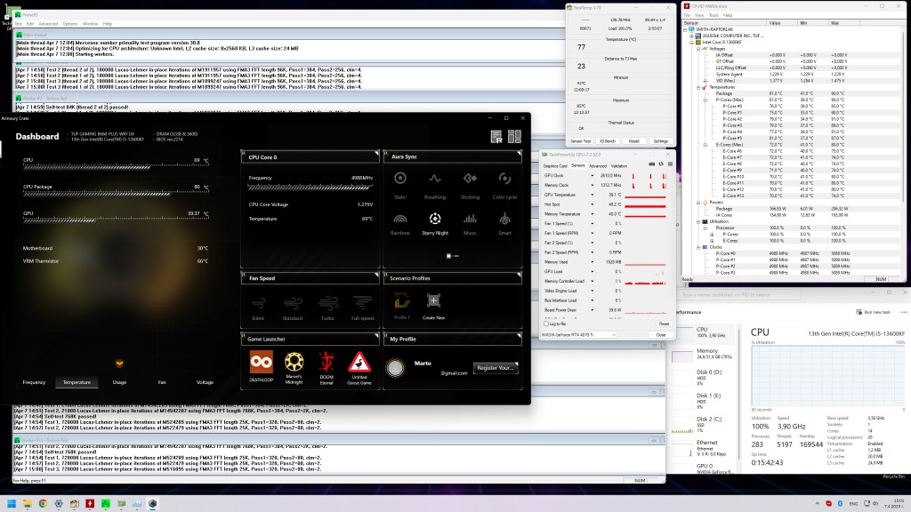
Task: Open the GPU Clock sensor dropdown
Action: coord(593,176)
